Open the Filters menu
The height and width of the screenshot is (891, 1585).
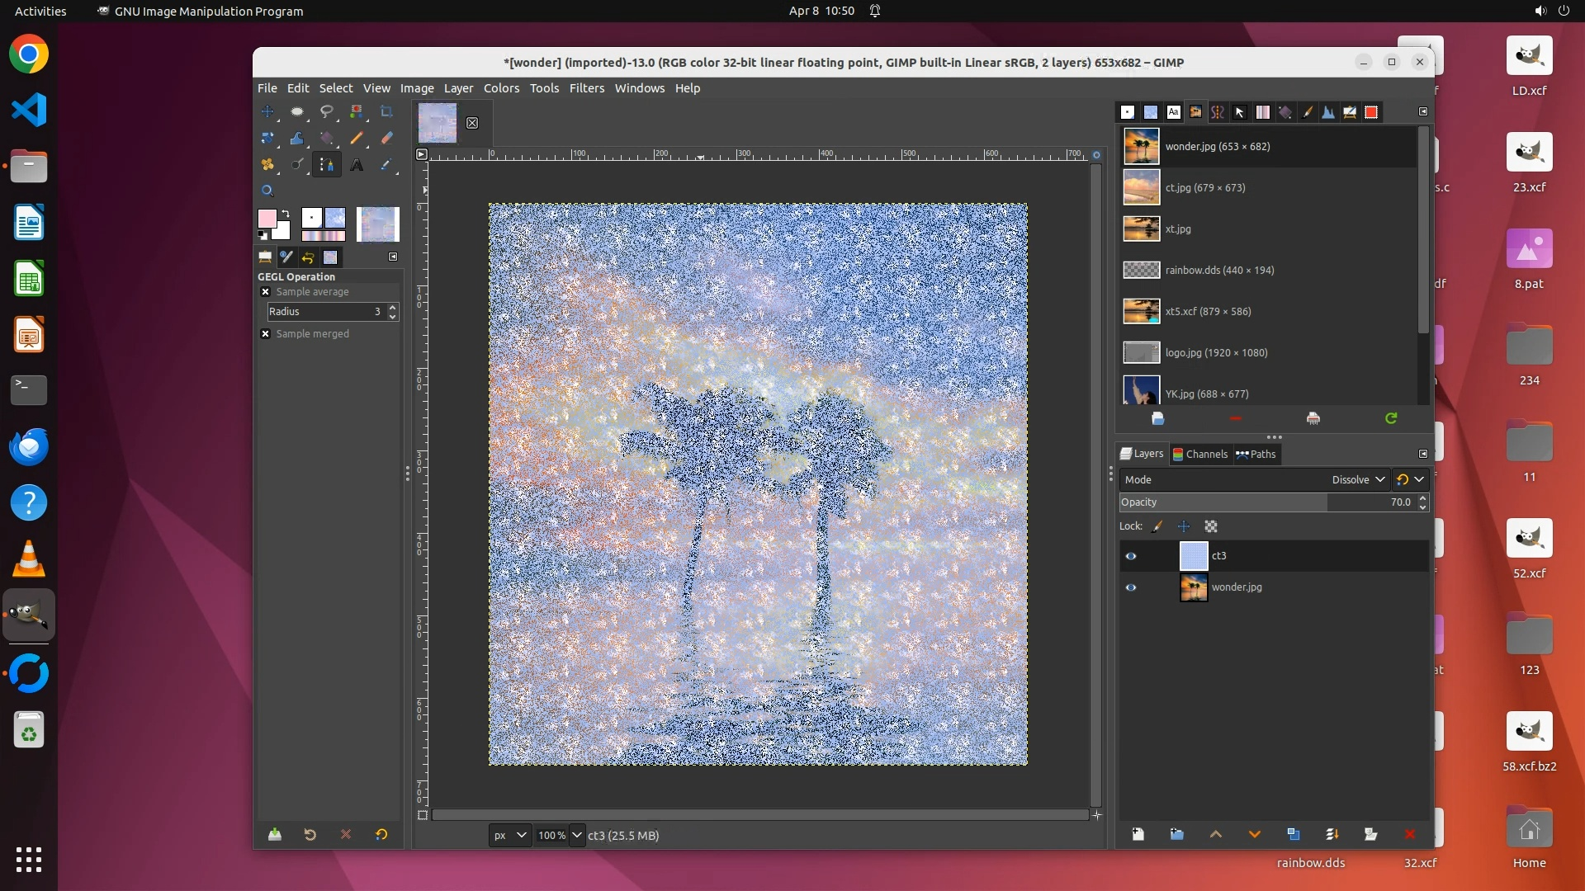point(586,88)
